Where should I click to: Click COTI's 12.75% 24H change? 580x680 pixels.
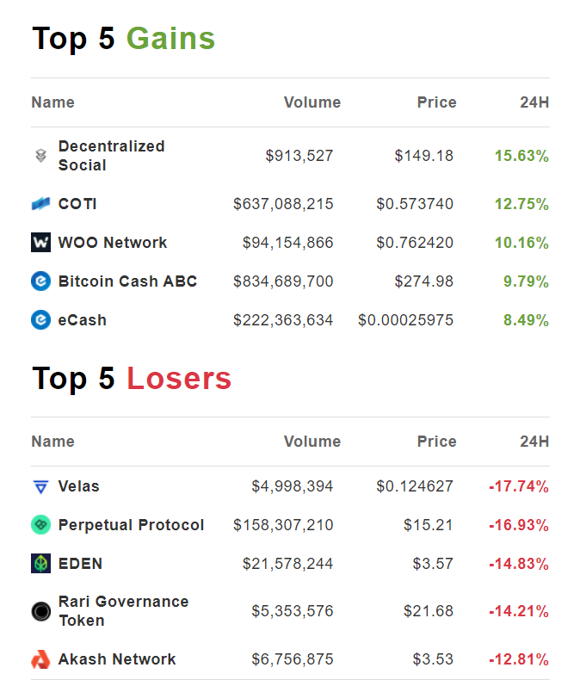521,204
